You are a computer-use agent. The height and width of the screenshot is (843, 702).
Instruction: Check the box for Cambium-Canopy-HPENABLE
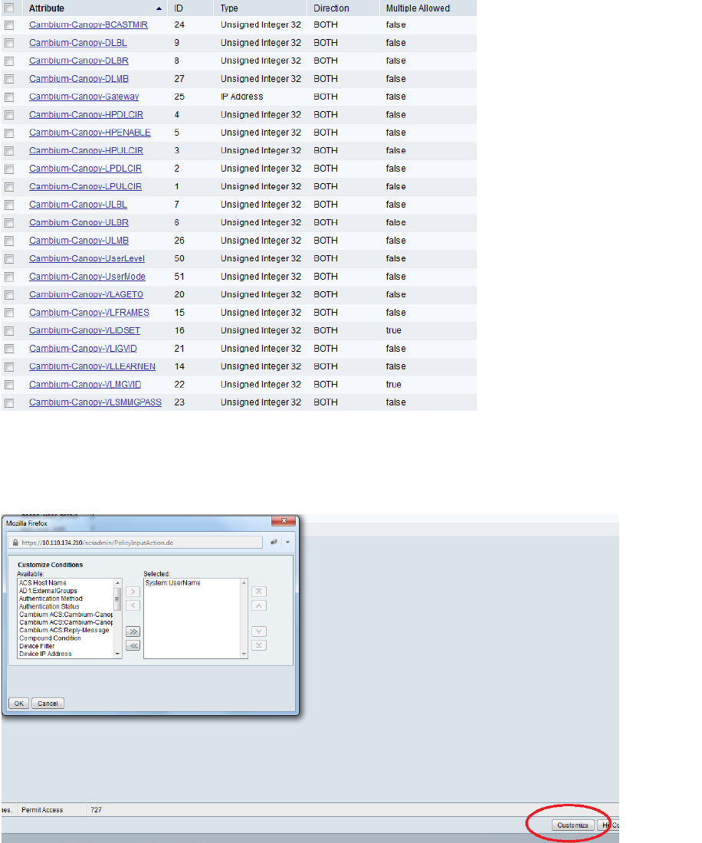(9, 133)
